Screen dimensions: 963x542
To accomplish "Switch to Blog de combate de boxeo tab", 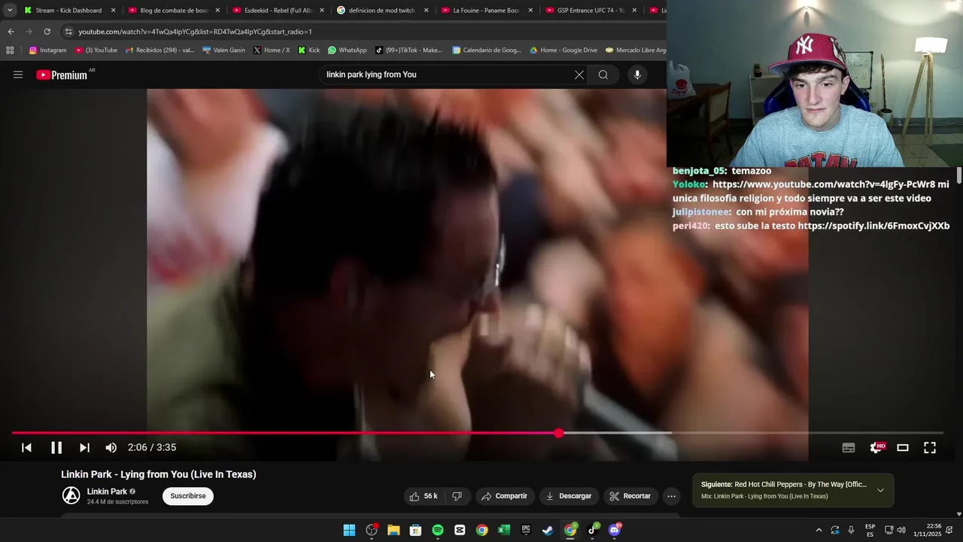I will coord(173,11).
